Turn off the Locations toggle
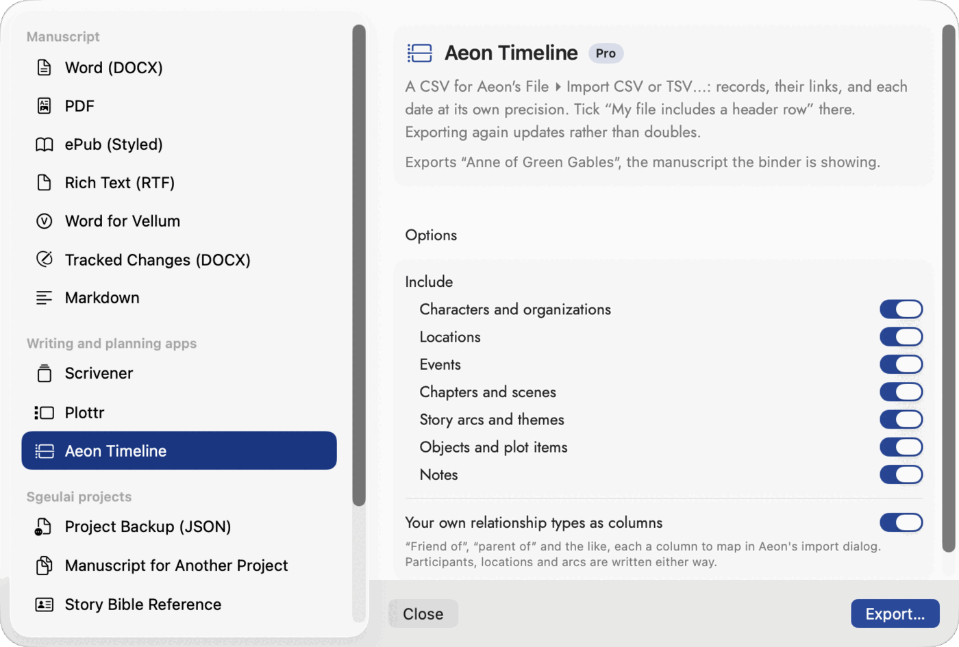Screen dimensions: 959x647 (x=901, y=337)
